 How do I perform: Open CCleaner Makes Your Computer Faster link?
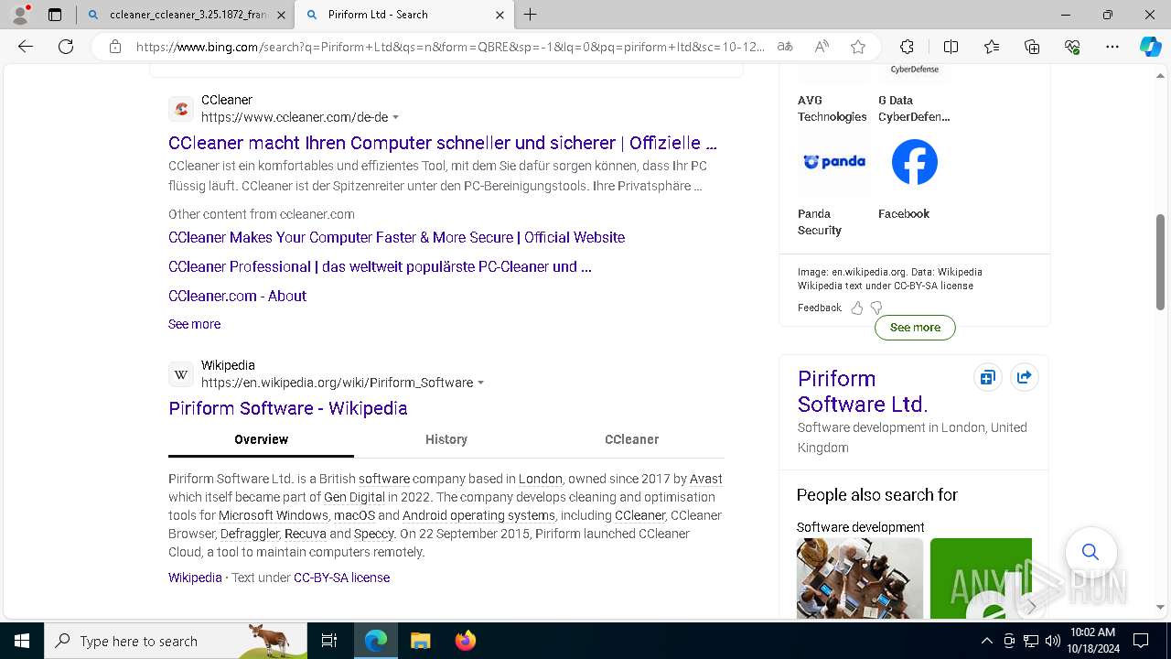pos(396,237)
